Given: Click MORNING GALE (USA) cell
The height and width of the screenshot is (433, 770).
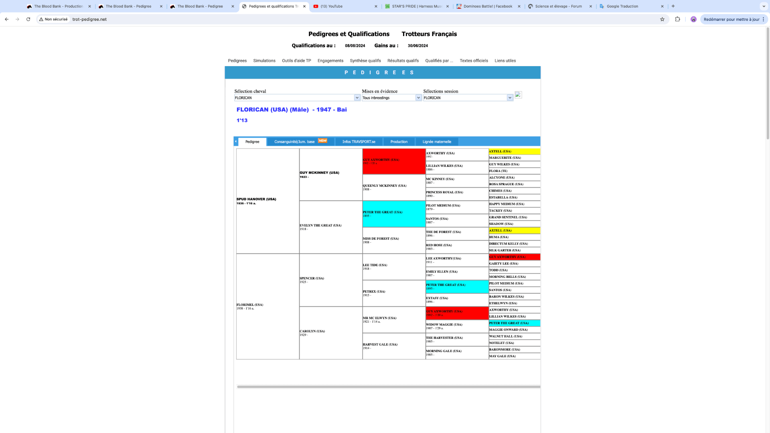Looking at the screenshot, I should point(457,353).
